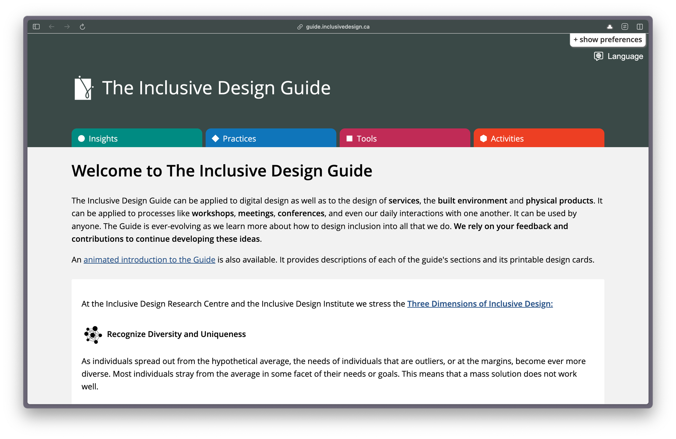Screen dimensions: 676x439
Task: Click the globe speech-bubble Language icon
Action: [598, 56]
